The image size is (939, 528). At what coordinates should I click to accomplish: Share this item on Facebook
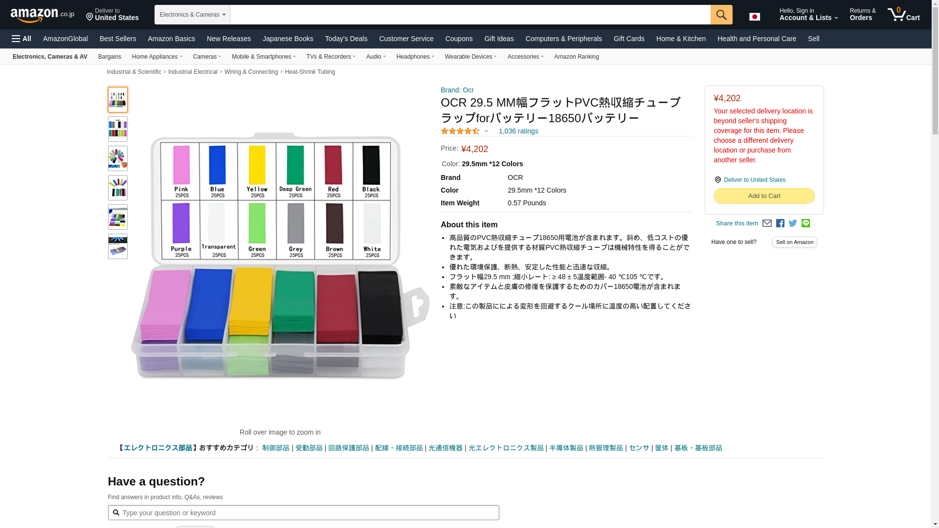780,223
